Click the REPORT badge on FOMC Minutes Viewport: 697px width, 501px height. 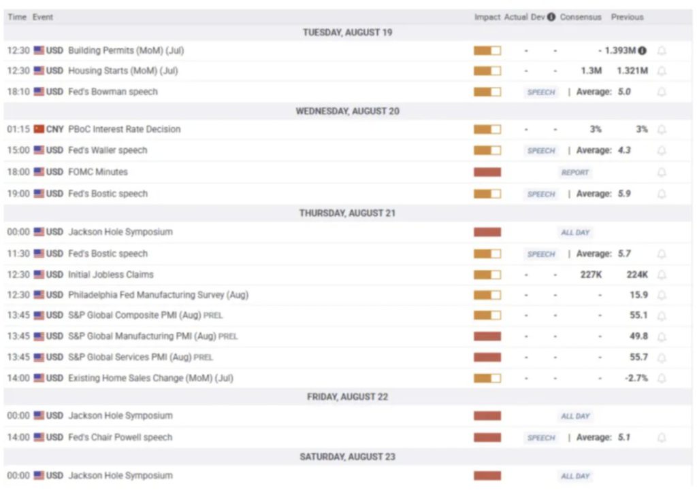(x=574, y=173)
